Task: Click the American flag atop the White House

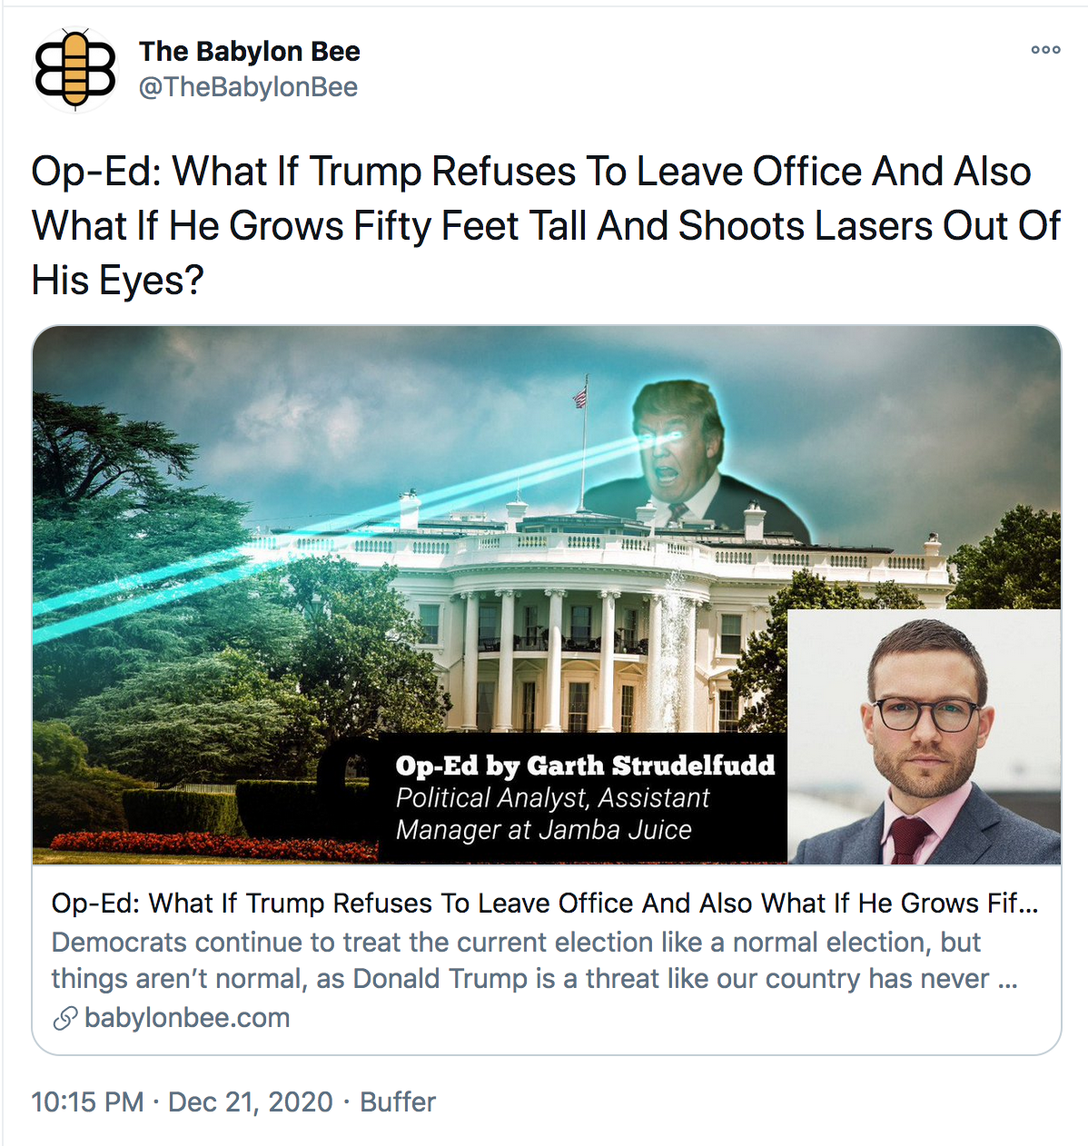Action: tap(579, 395)
